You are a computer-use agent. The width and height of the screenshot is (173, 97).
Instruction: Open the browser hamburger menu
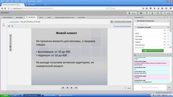coord(171,8)
